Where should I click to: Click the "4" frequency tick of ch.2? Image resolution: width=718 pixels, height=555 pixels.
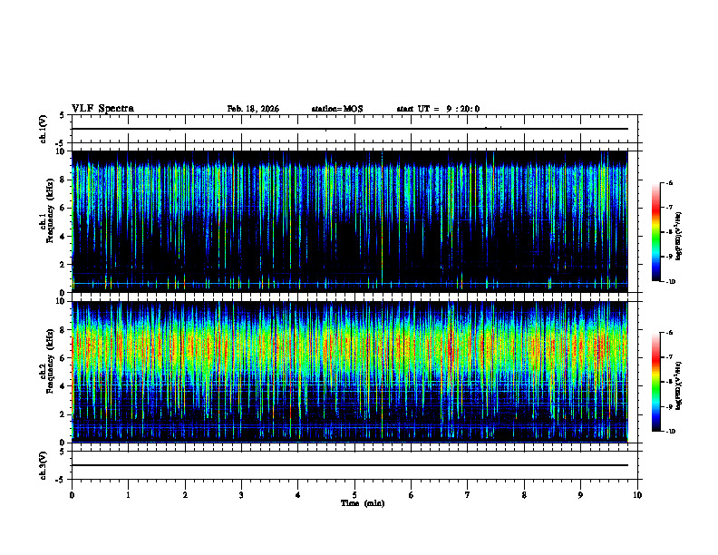coord(63,386)
